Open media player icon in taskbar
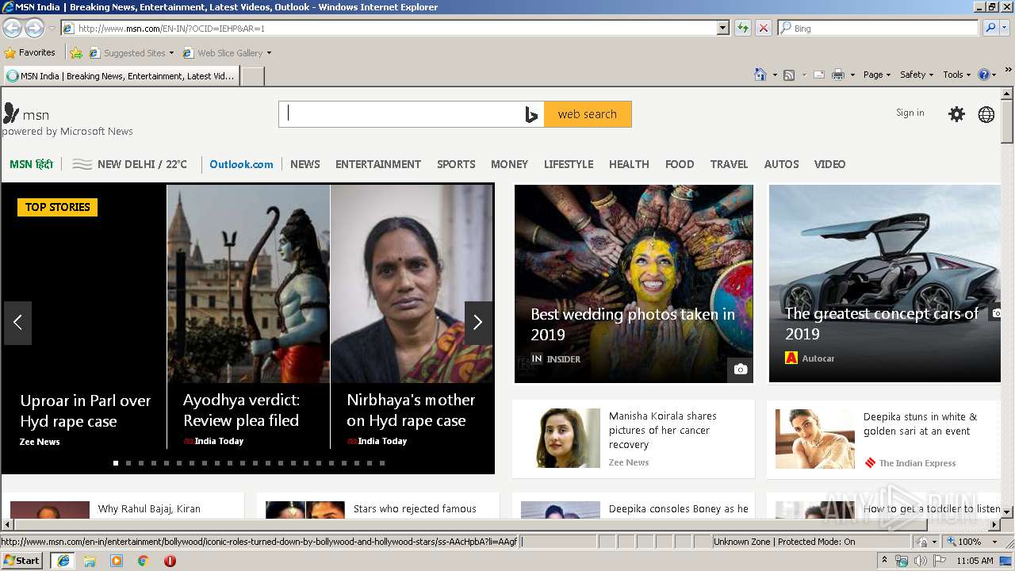This screenshot has height=571, width=1015. (x=117, y=561)
